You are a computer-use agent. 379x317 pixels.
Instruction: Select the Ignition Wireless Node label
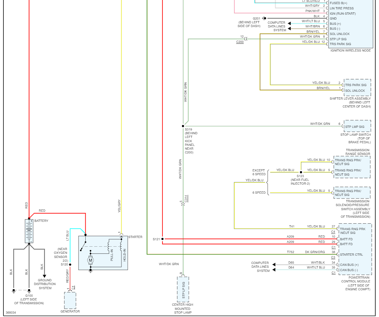point(350,50)
